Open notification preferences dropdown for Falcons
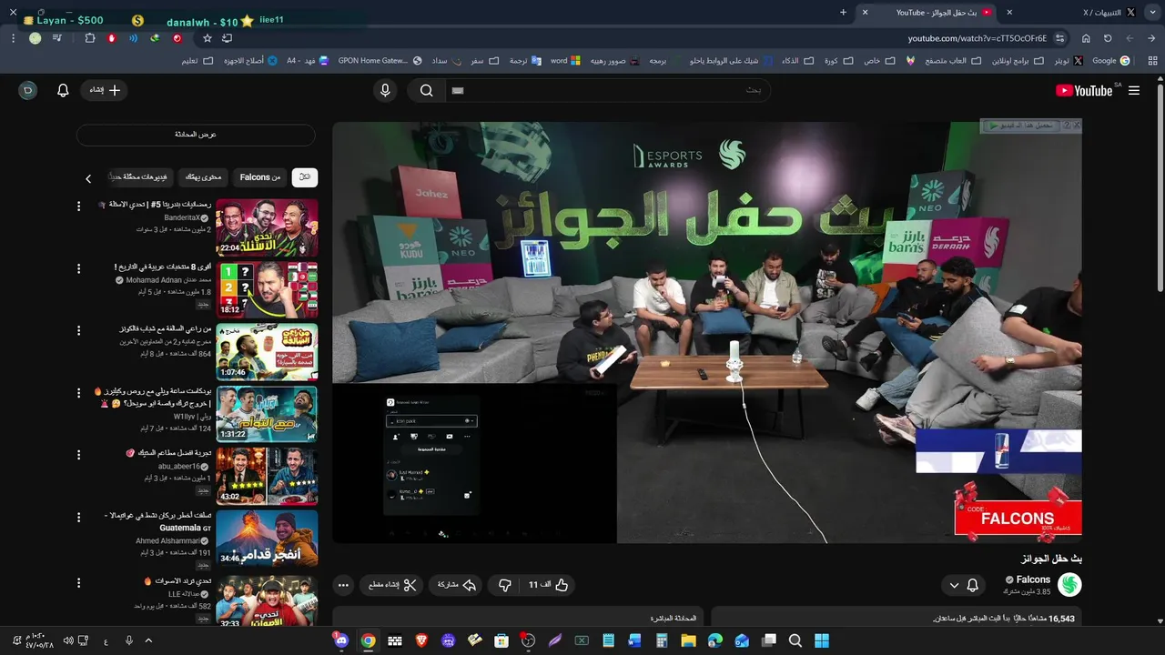1165x655 pixels. (963, 585)
